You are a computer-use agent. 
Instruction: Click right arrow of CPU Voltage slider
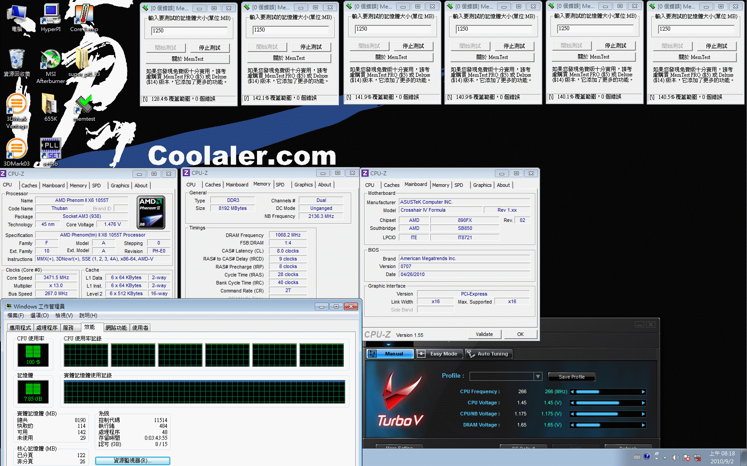(x=643, y=403)
